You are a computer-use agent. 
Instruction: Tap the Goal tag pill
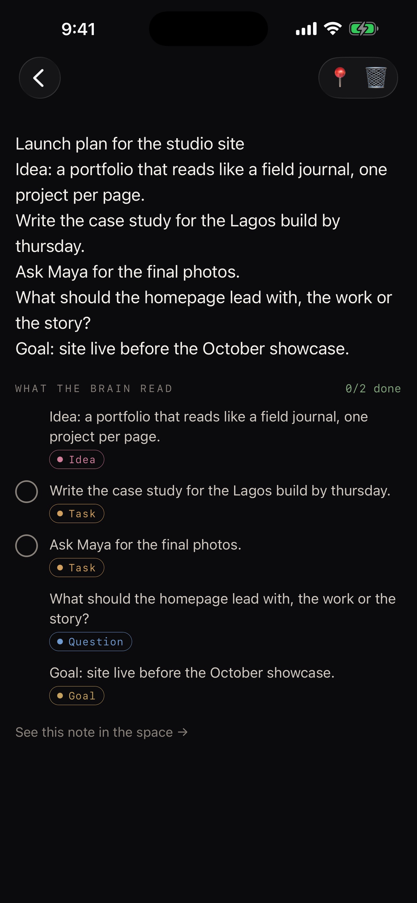coord(77,696)
